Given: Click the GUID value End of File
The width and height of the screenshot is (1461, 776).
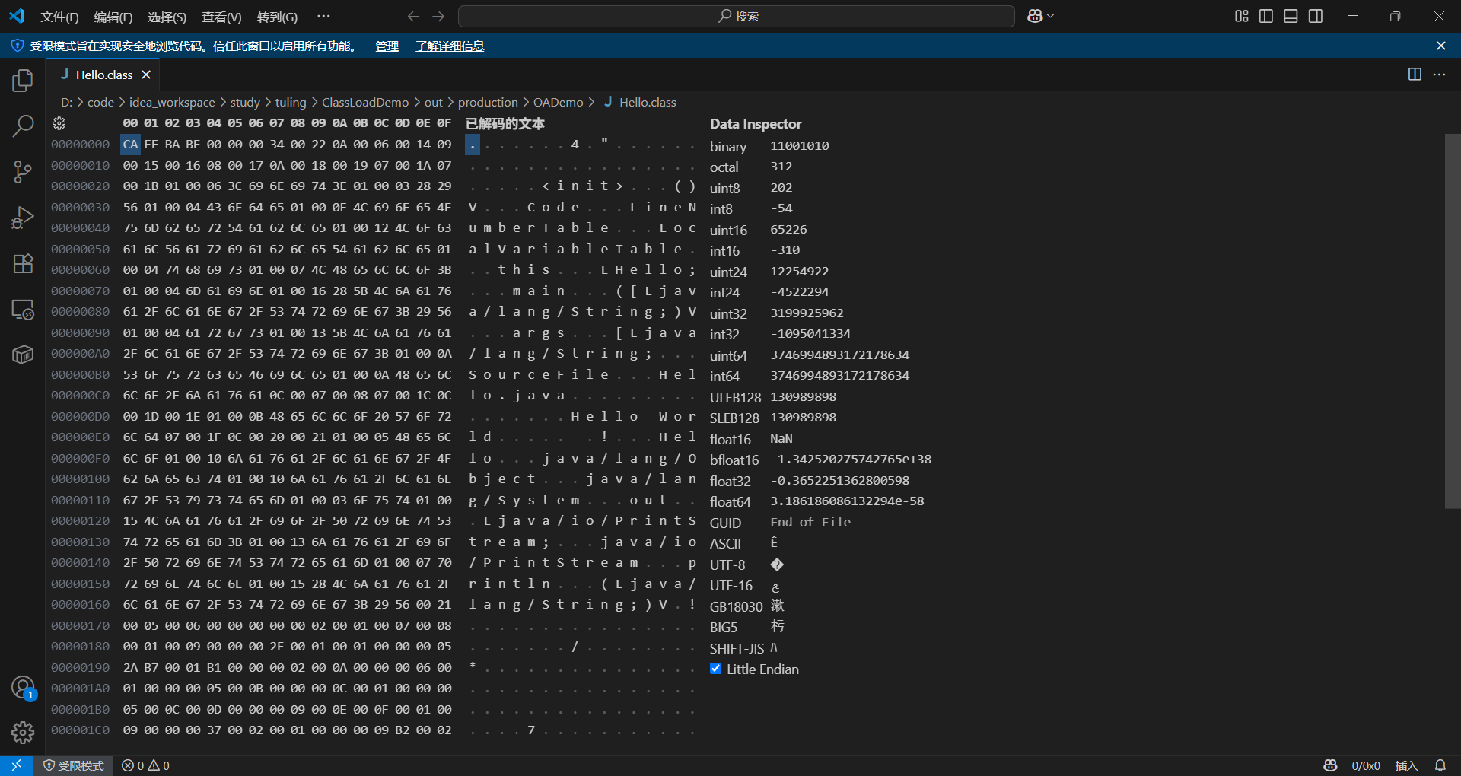Looking at the screenshot, I should point(810,522).
